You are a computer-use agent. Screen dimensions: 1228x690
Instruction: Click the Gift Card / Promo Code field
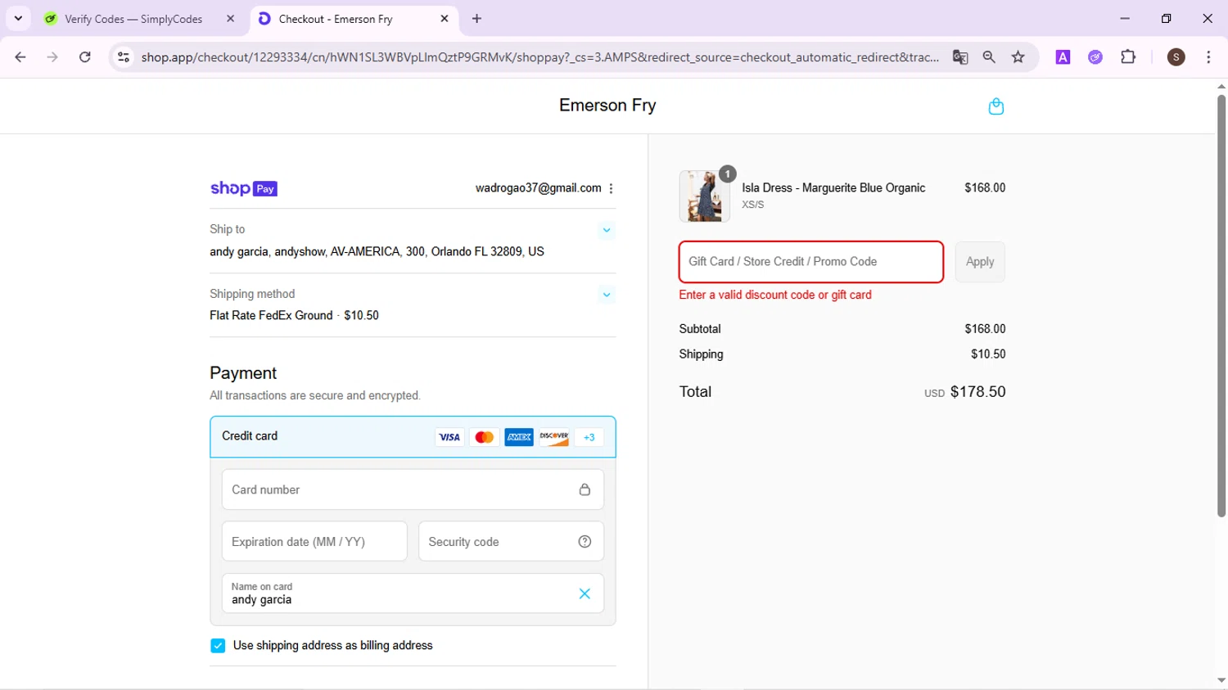(x=810, y=262)
